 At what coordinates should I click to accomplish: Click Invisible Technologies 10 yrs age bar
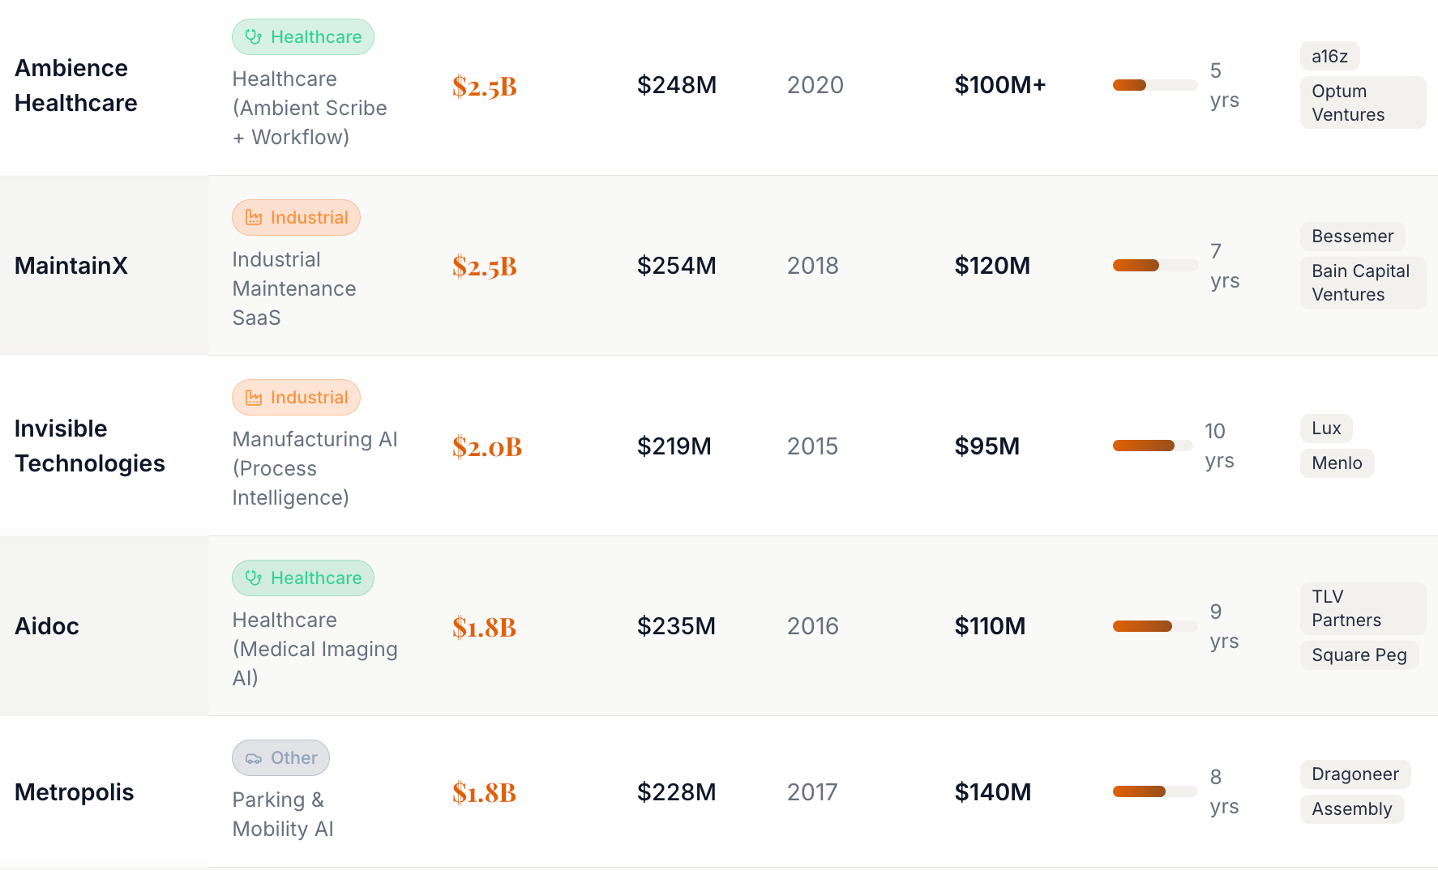coord(1153,446)
